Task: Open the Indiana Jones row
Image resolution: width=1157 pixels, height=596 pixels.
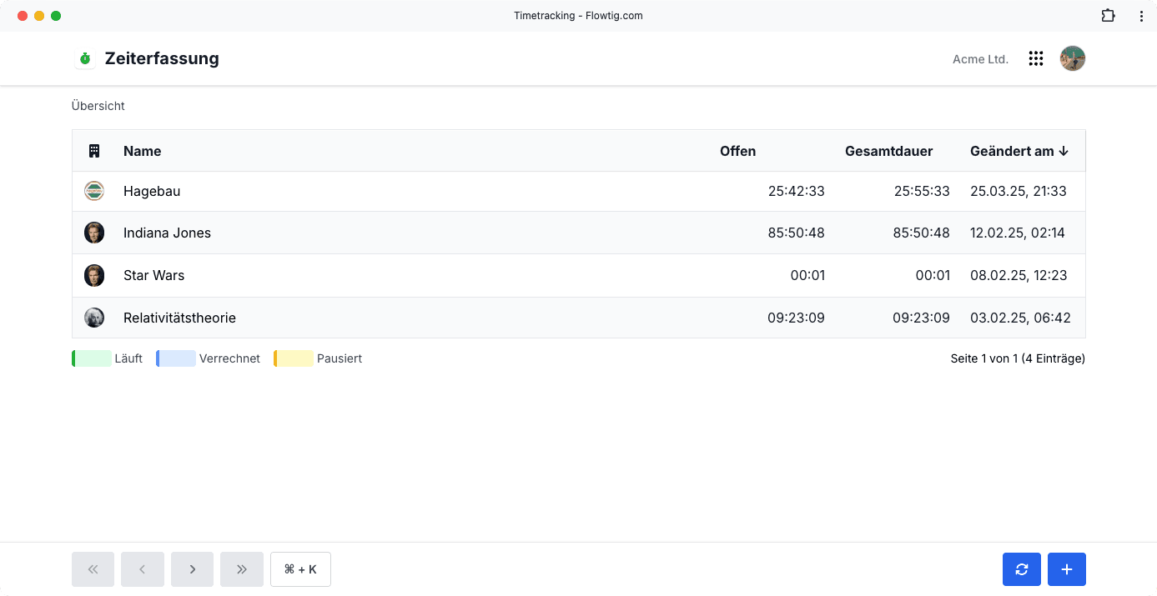Action: pos(579,233)
